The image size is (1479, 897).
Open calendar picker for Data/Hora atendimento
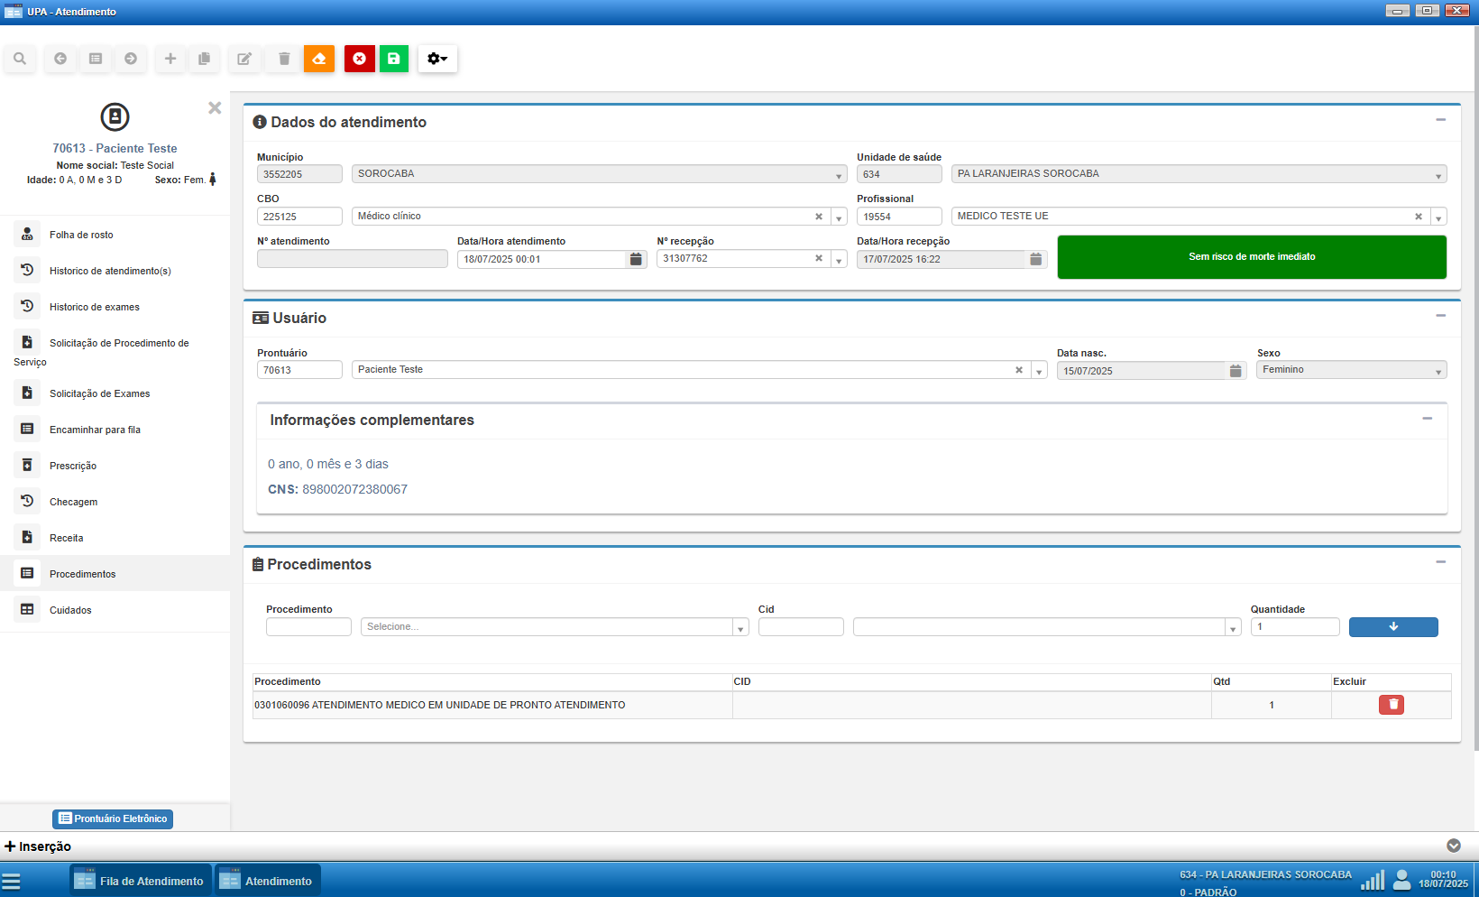click(x=636, y=259)
